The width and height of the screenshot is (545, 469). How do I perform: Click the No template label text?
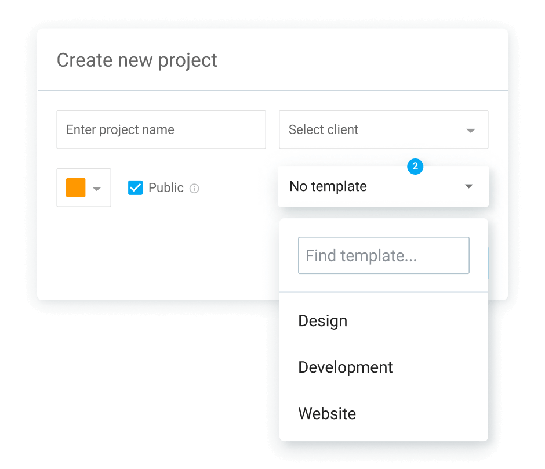(x=328, y=186)
